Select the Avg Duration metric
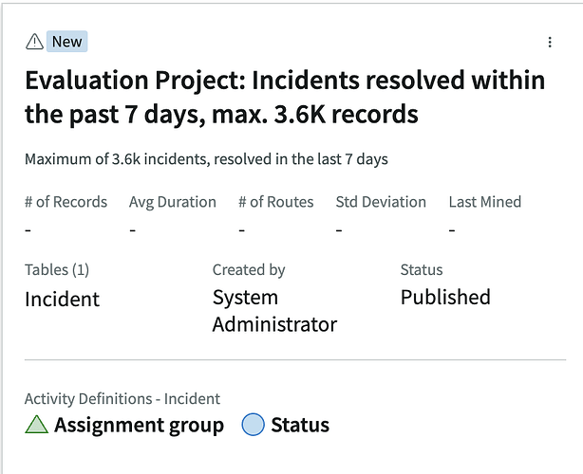583x474 pixels. (x=172, y=202)
